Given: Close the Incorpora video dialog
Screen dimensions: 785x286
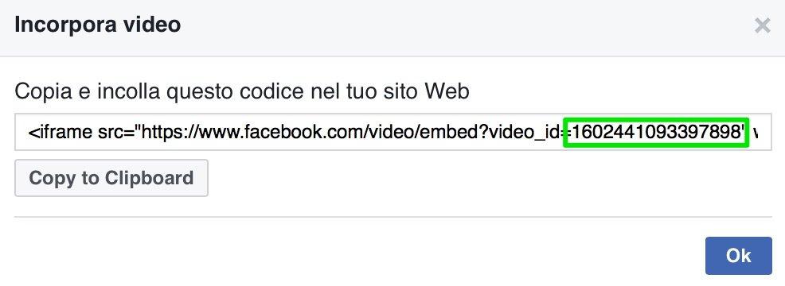Looking at the screenshot, I should (762, 25).
